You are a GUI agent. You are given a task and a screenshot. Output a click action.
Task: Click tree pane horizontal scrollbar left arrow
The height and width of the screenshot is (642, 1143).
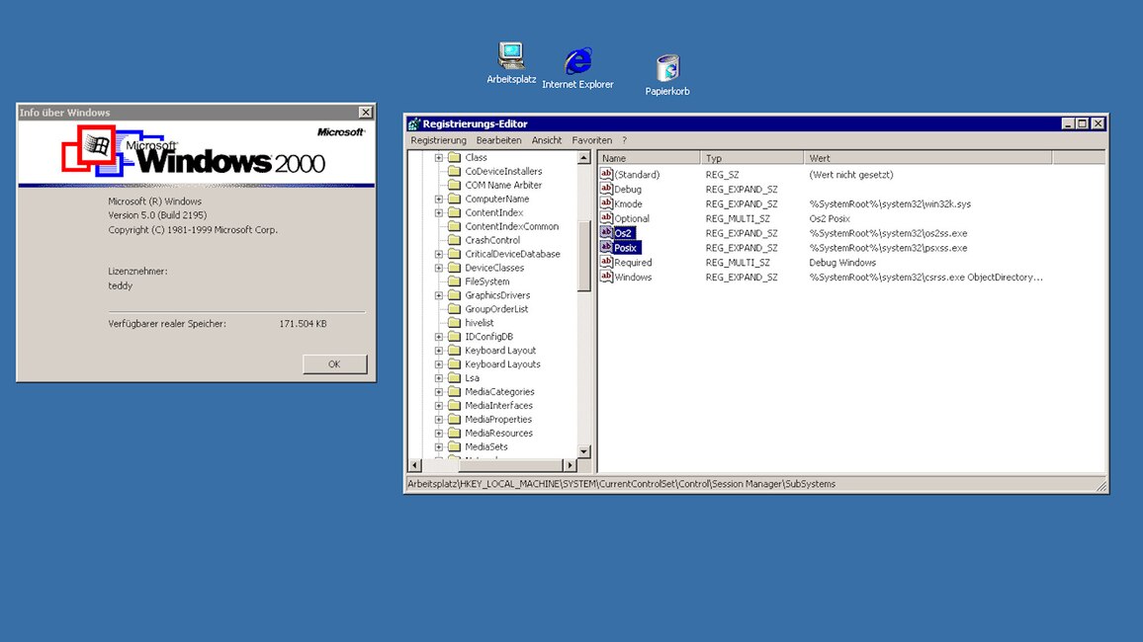(x=414, y=465)
